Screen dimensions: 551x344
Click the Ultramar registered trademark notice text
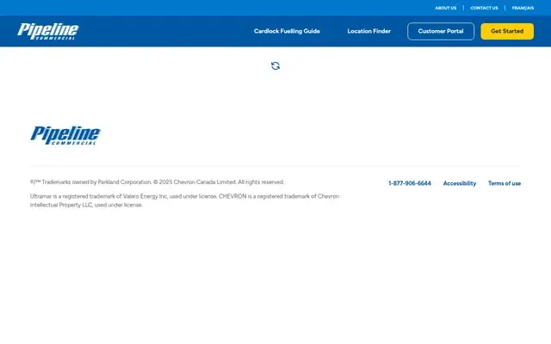coord(185,200)
